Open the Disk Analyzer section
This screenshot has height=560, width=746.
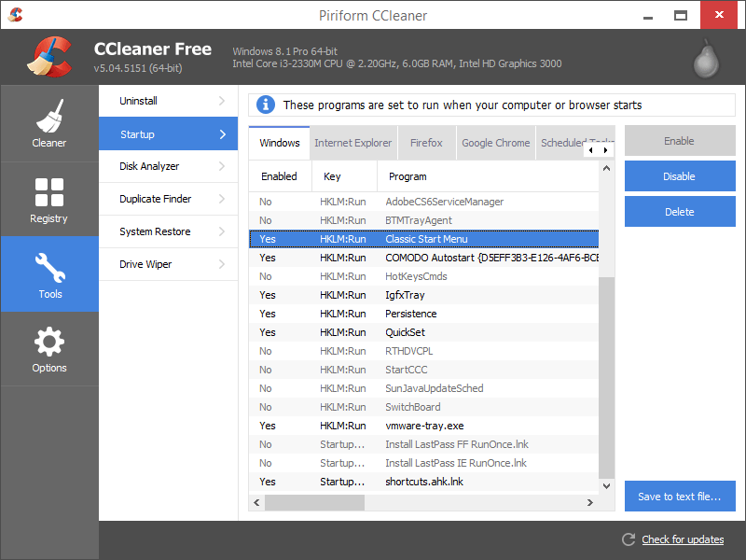click(x=168, y=166)
